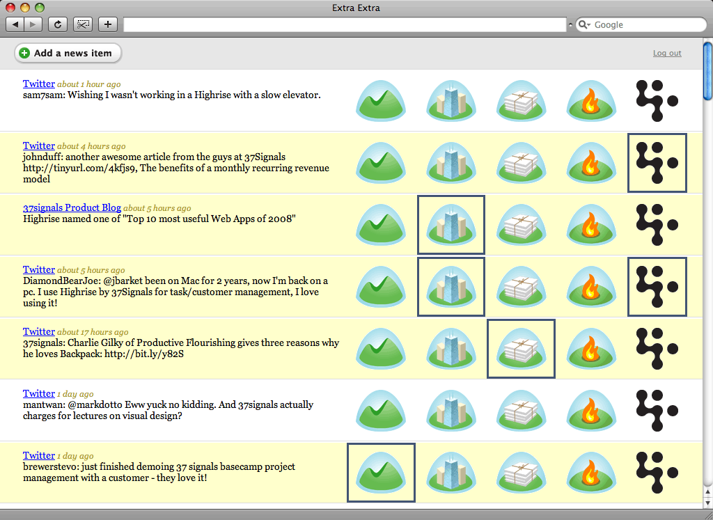Deselect the 37signals logo in the johnduff row
Image resolution: width=713 pixels, height=520 pixels.
tap(657, 163)
